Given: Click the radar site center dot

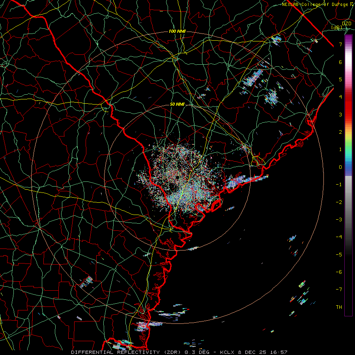Looking at the screenshot, I should tap(178, 177).
